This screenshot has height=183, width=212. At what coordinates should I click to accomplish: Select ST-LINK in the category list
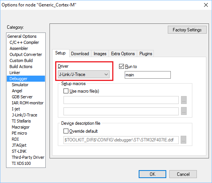click(x=19, y=151)
